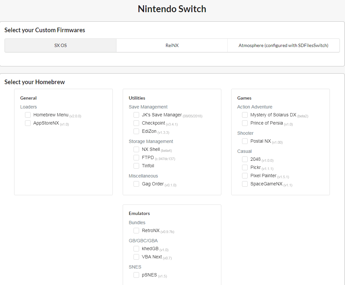Viewport: 345px width, 285px height.
Task: Enable the NX Shell checkbox
Action: point(136,149)
